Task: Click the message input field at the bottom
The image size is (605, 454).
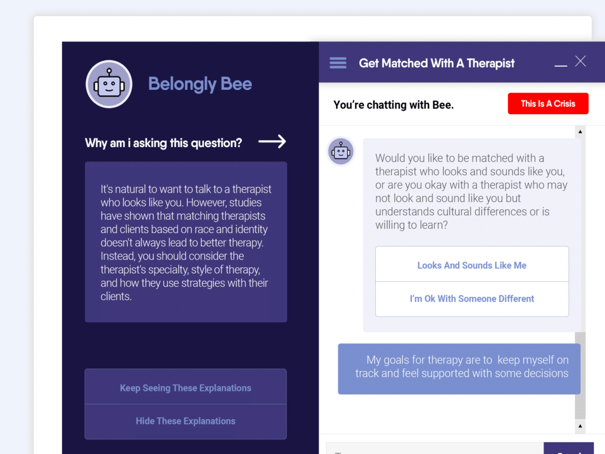Action: [x=435, y=448]
